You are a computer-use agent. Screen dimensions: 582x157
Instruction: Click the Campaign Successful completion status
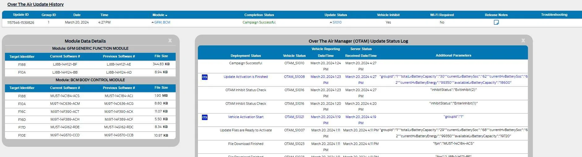pos(259,22)
